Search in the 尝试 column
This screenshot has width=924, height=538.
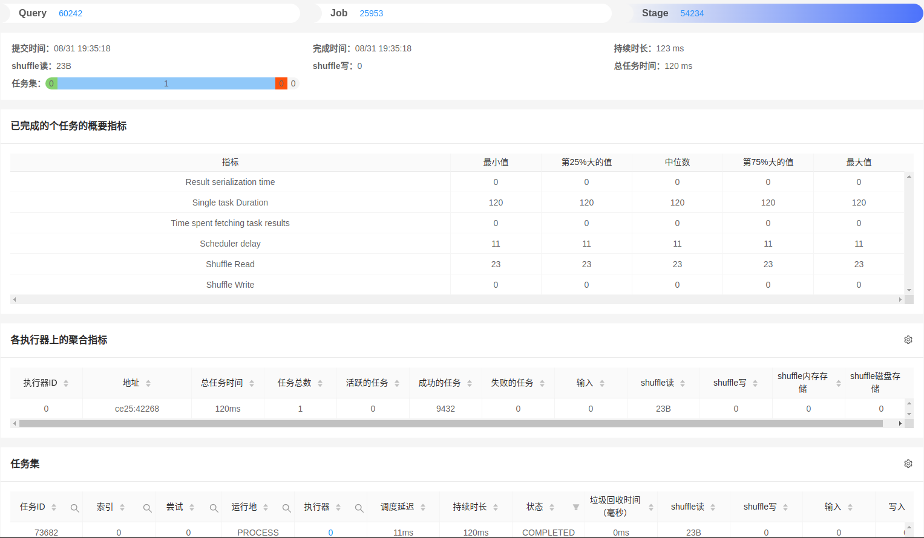pyautogui.click(x=214, y=508)
